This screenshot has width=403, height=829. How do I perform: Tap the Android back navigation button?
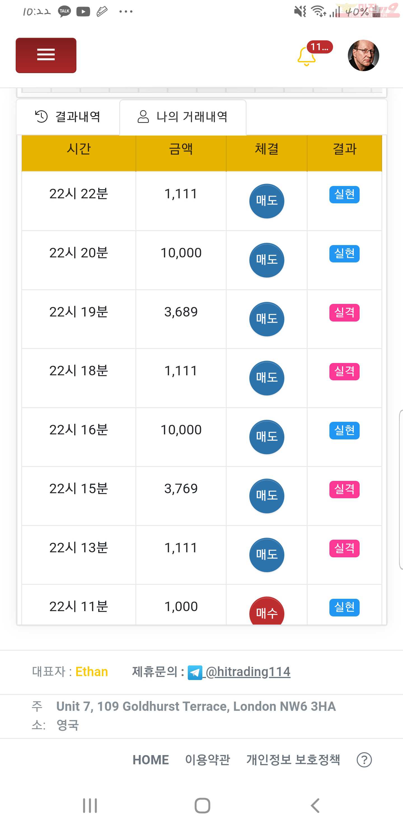(x=315, y=806)
